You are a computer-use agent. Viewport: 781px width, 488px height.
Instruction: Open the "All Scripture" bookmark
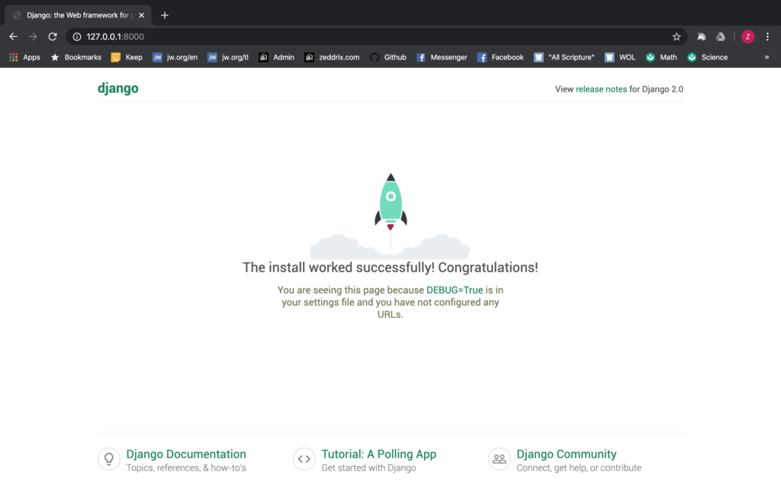coord(564,57)
